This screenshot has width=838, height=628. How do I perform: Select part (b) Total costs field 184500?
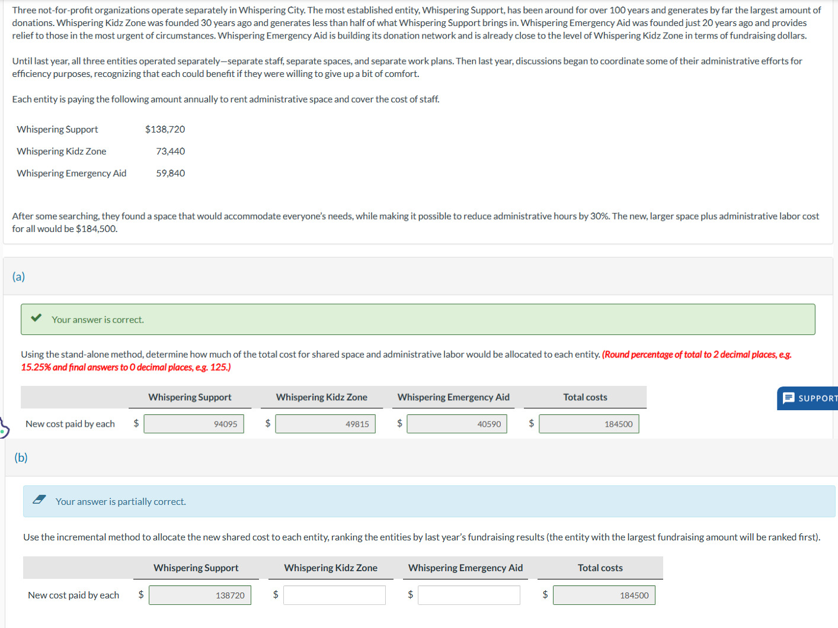click(x=604, y=595)
